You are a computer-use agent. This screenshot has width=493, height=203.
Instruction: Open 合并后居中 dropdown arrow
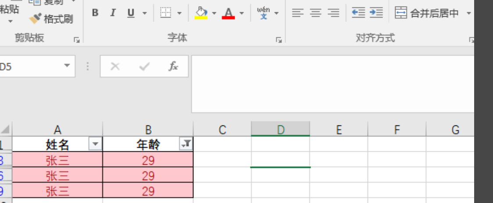point(469,13)
